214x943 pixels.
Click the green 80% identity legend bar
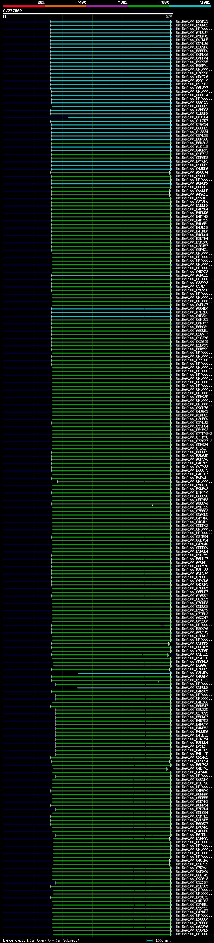(148, 6)
